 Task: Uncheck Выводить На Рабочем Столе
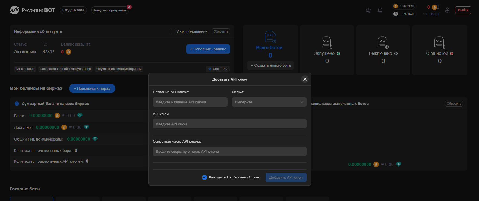pos(204,177)
